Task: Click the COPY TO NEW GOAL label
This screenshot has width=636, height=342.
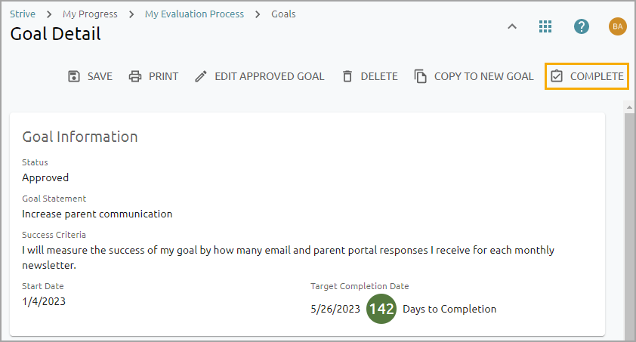Action: 483,76
